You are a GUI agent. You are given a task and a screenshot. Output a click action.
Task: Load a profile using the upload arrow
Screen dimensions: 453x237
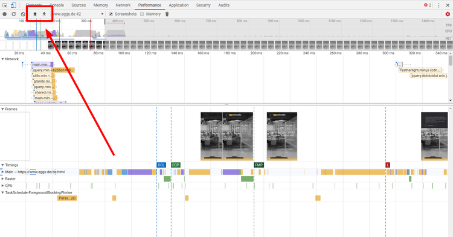[35, 14]
